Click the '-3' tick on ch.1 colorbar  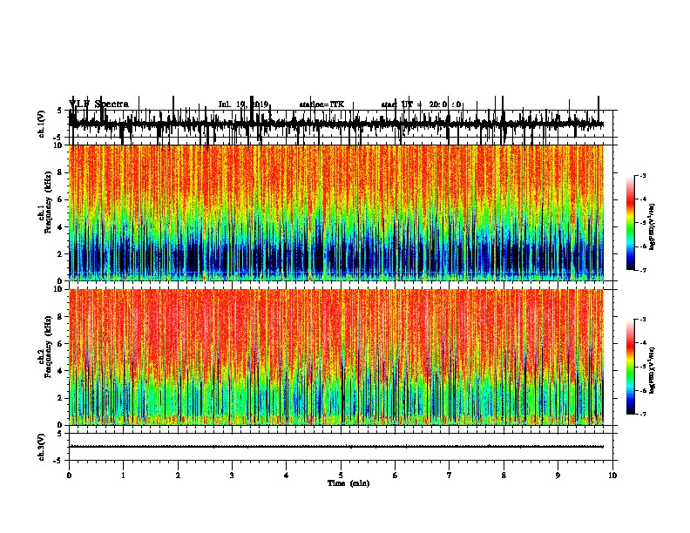point(642,175)
